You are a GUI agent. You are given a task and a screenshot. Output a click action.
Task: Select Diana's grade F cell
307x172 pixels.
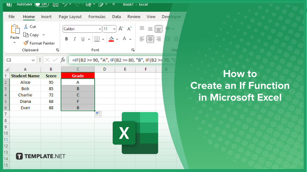coord(78,101)
